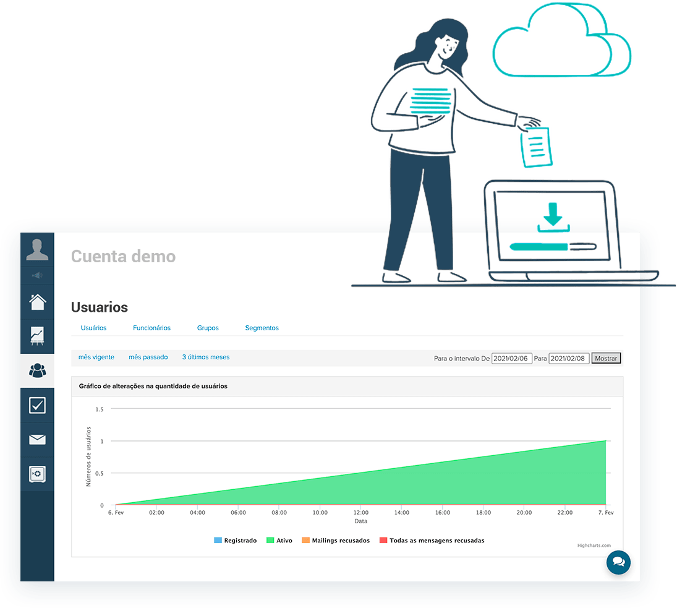Toggle the Mailings recusados legend series

pyautogui.click(x=336, y=541)
